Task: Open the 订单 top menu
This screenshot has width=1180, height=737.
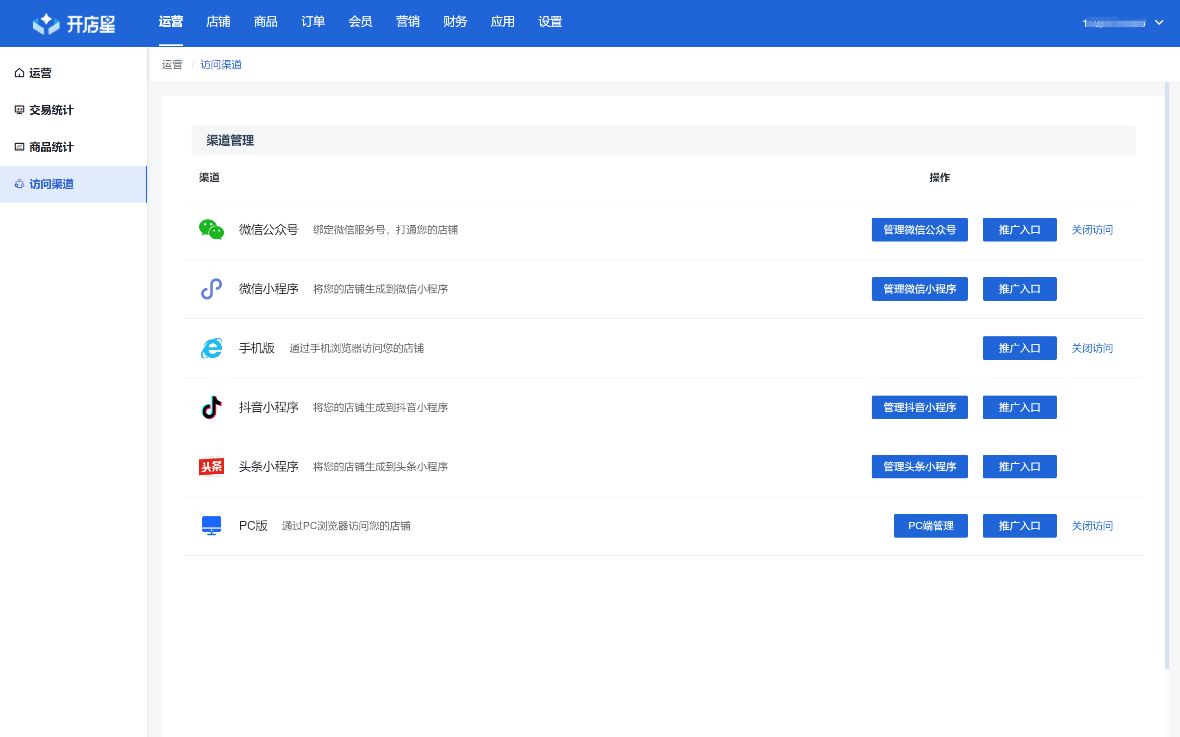Action: pyautogui.click(x=313, y=21)
